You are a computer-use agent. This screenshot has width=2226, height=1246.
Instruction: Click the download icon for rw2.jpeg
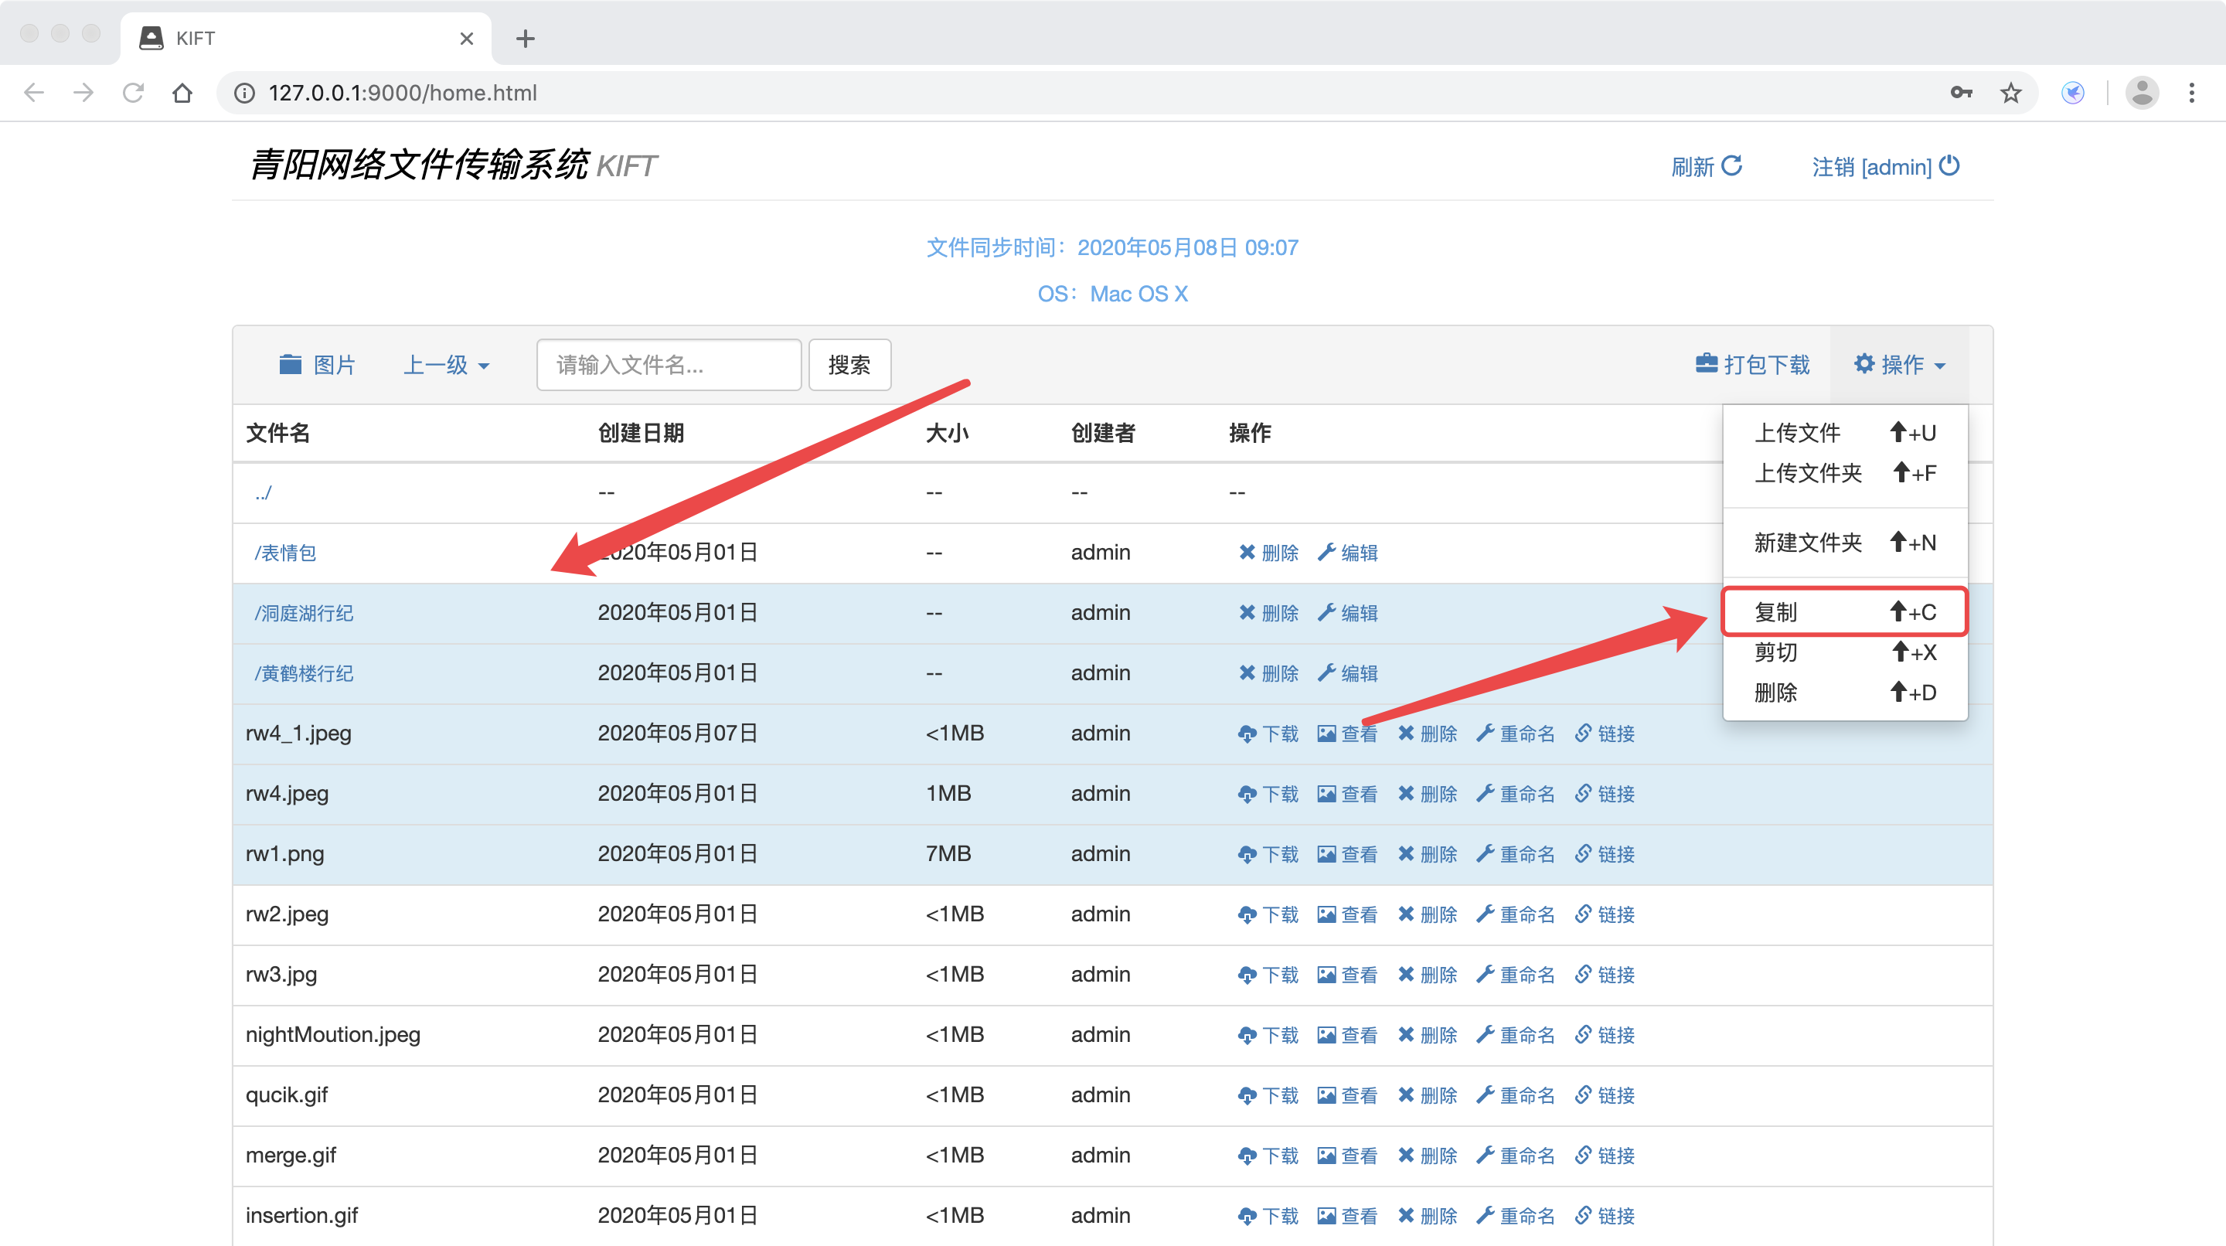pos(1246,915)
